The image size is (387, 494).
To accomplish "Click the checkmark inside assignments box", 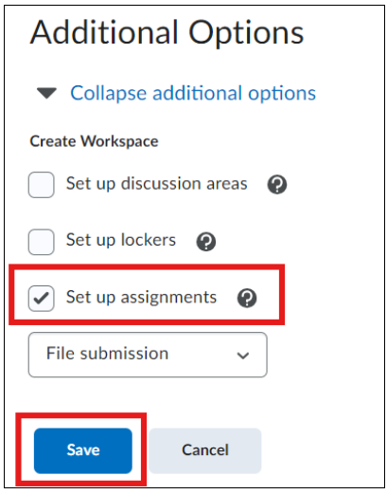I will (42, 298).
